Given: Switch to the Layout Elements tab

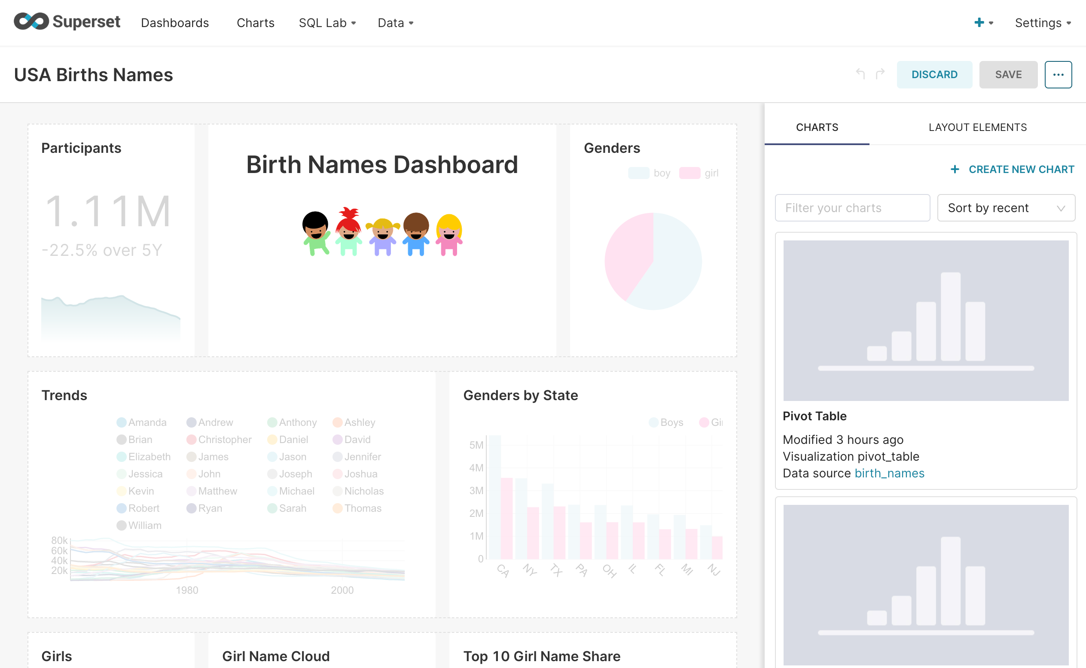Looking at the screenshot, I should tap(977, 127).
